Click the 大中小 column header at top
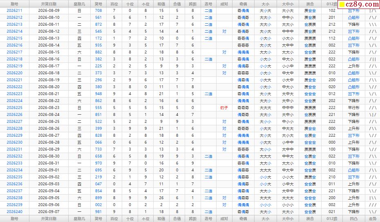 click(x=288, y=4)
